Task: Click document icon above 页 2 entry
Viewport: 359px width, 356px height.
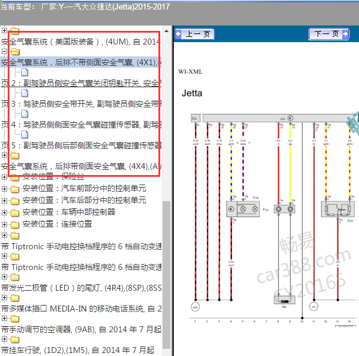Action: coord(25,72)
